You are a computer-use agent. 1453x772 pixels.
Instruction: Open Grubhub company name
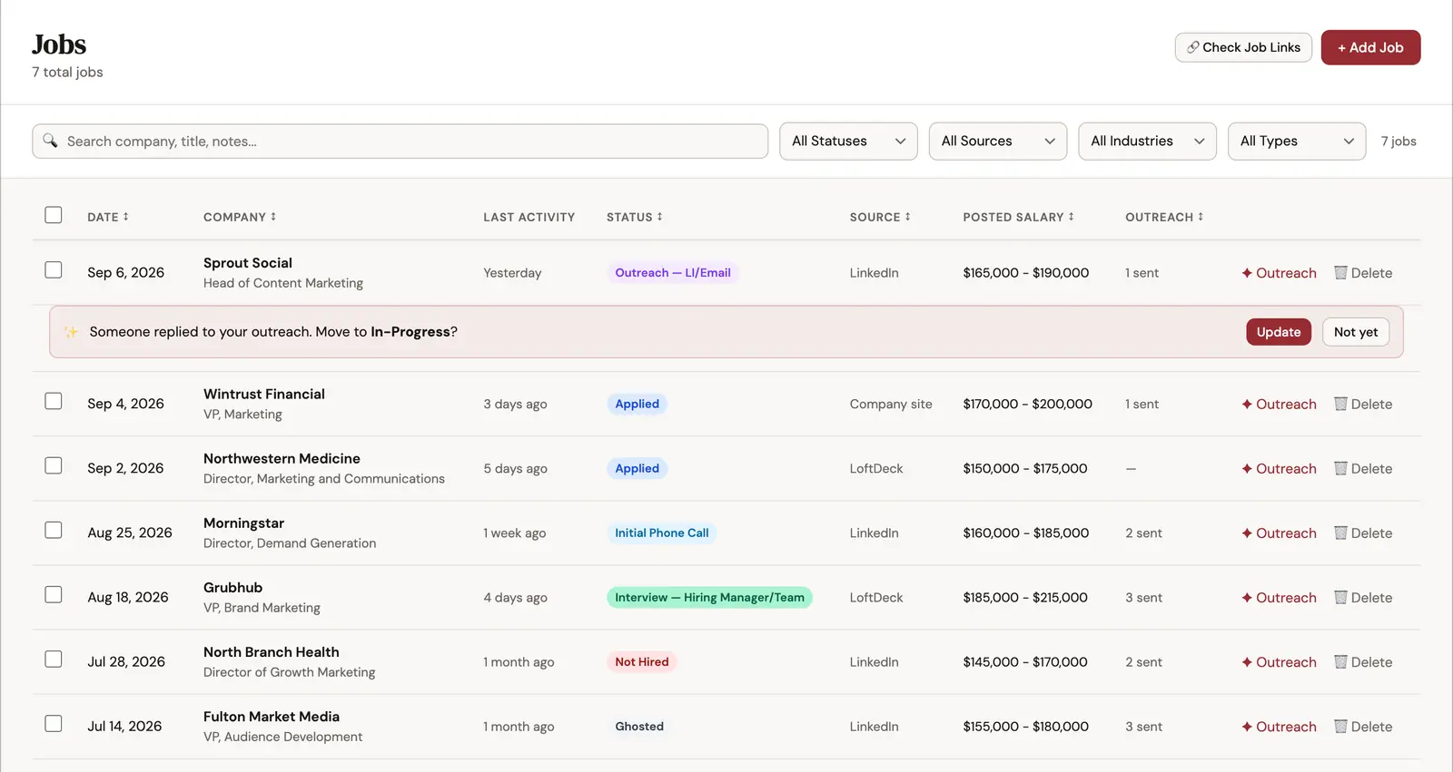point(232,588)
